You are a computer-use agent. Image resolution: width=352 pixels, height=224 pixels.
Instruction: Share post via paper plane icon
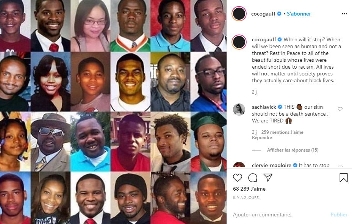pos(268,177)
